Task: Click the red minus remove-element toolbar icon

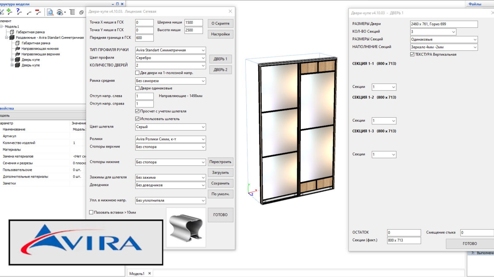Action: click(x=38, y=12)
